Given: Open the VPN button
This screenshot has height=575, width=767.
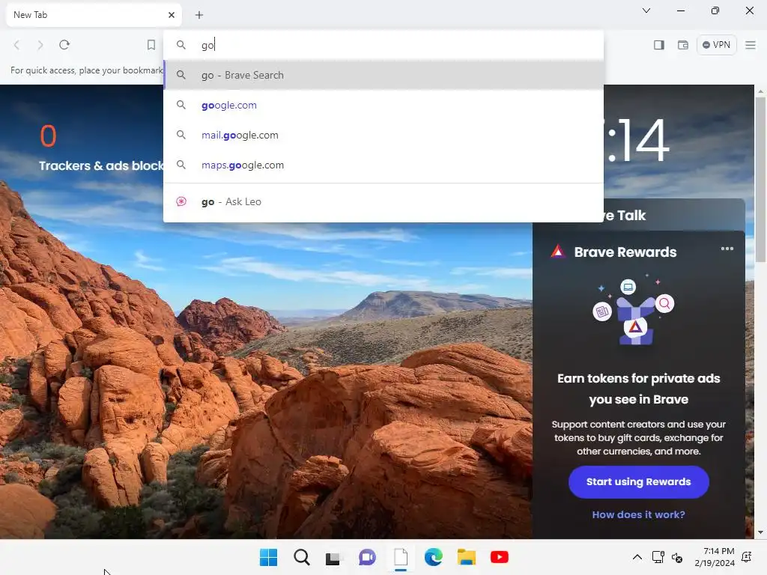Looking at the screenshot, I should 717,45.
